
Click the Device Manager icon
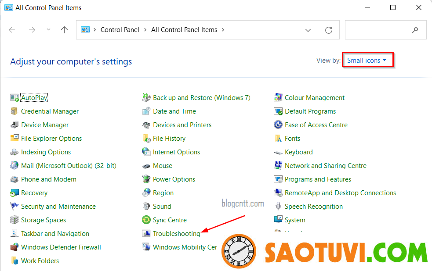tap(15, 125)
